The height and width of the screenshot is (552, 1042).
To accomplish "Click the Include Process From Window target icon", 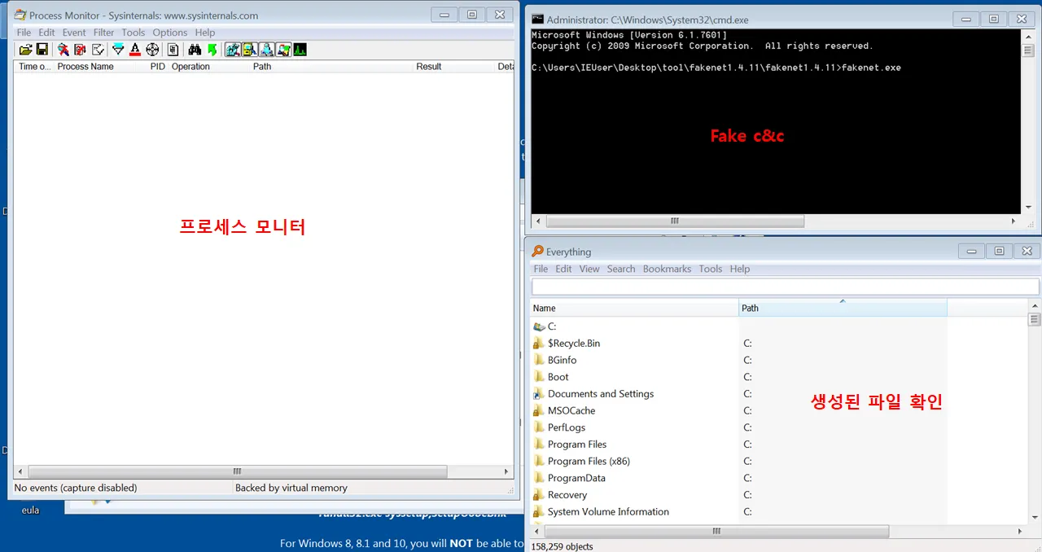I will tap(152, 50).
